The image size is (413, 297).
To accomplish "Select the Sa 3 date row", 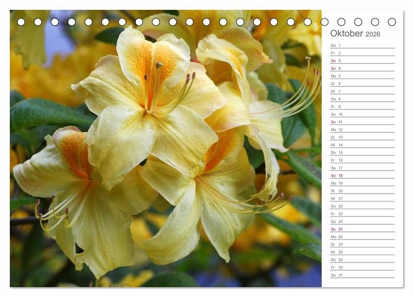I will [x=362, y=60].
